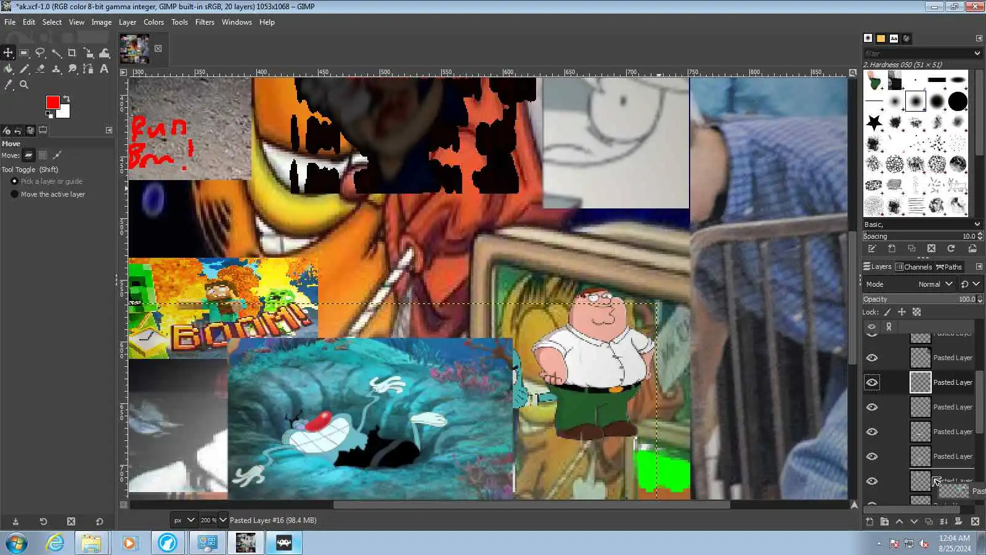Open the Colors menu
This screenshot has height=555, width=986.
pyautogui.click(x=153, y=22)
